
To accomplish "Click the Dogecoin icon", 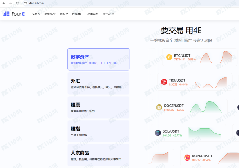I will click(x=159, y=107).
